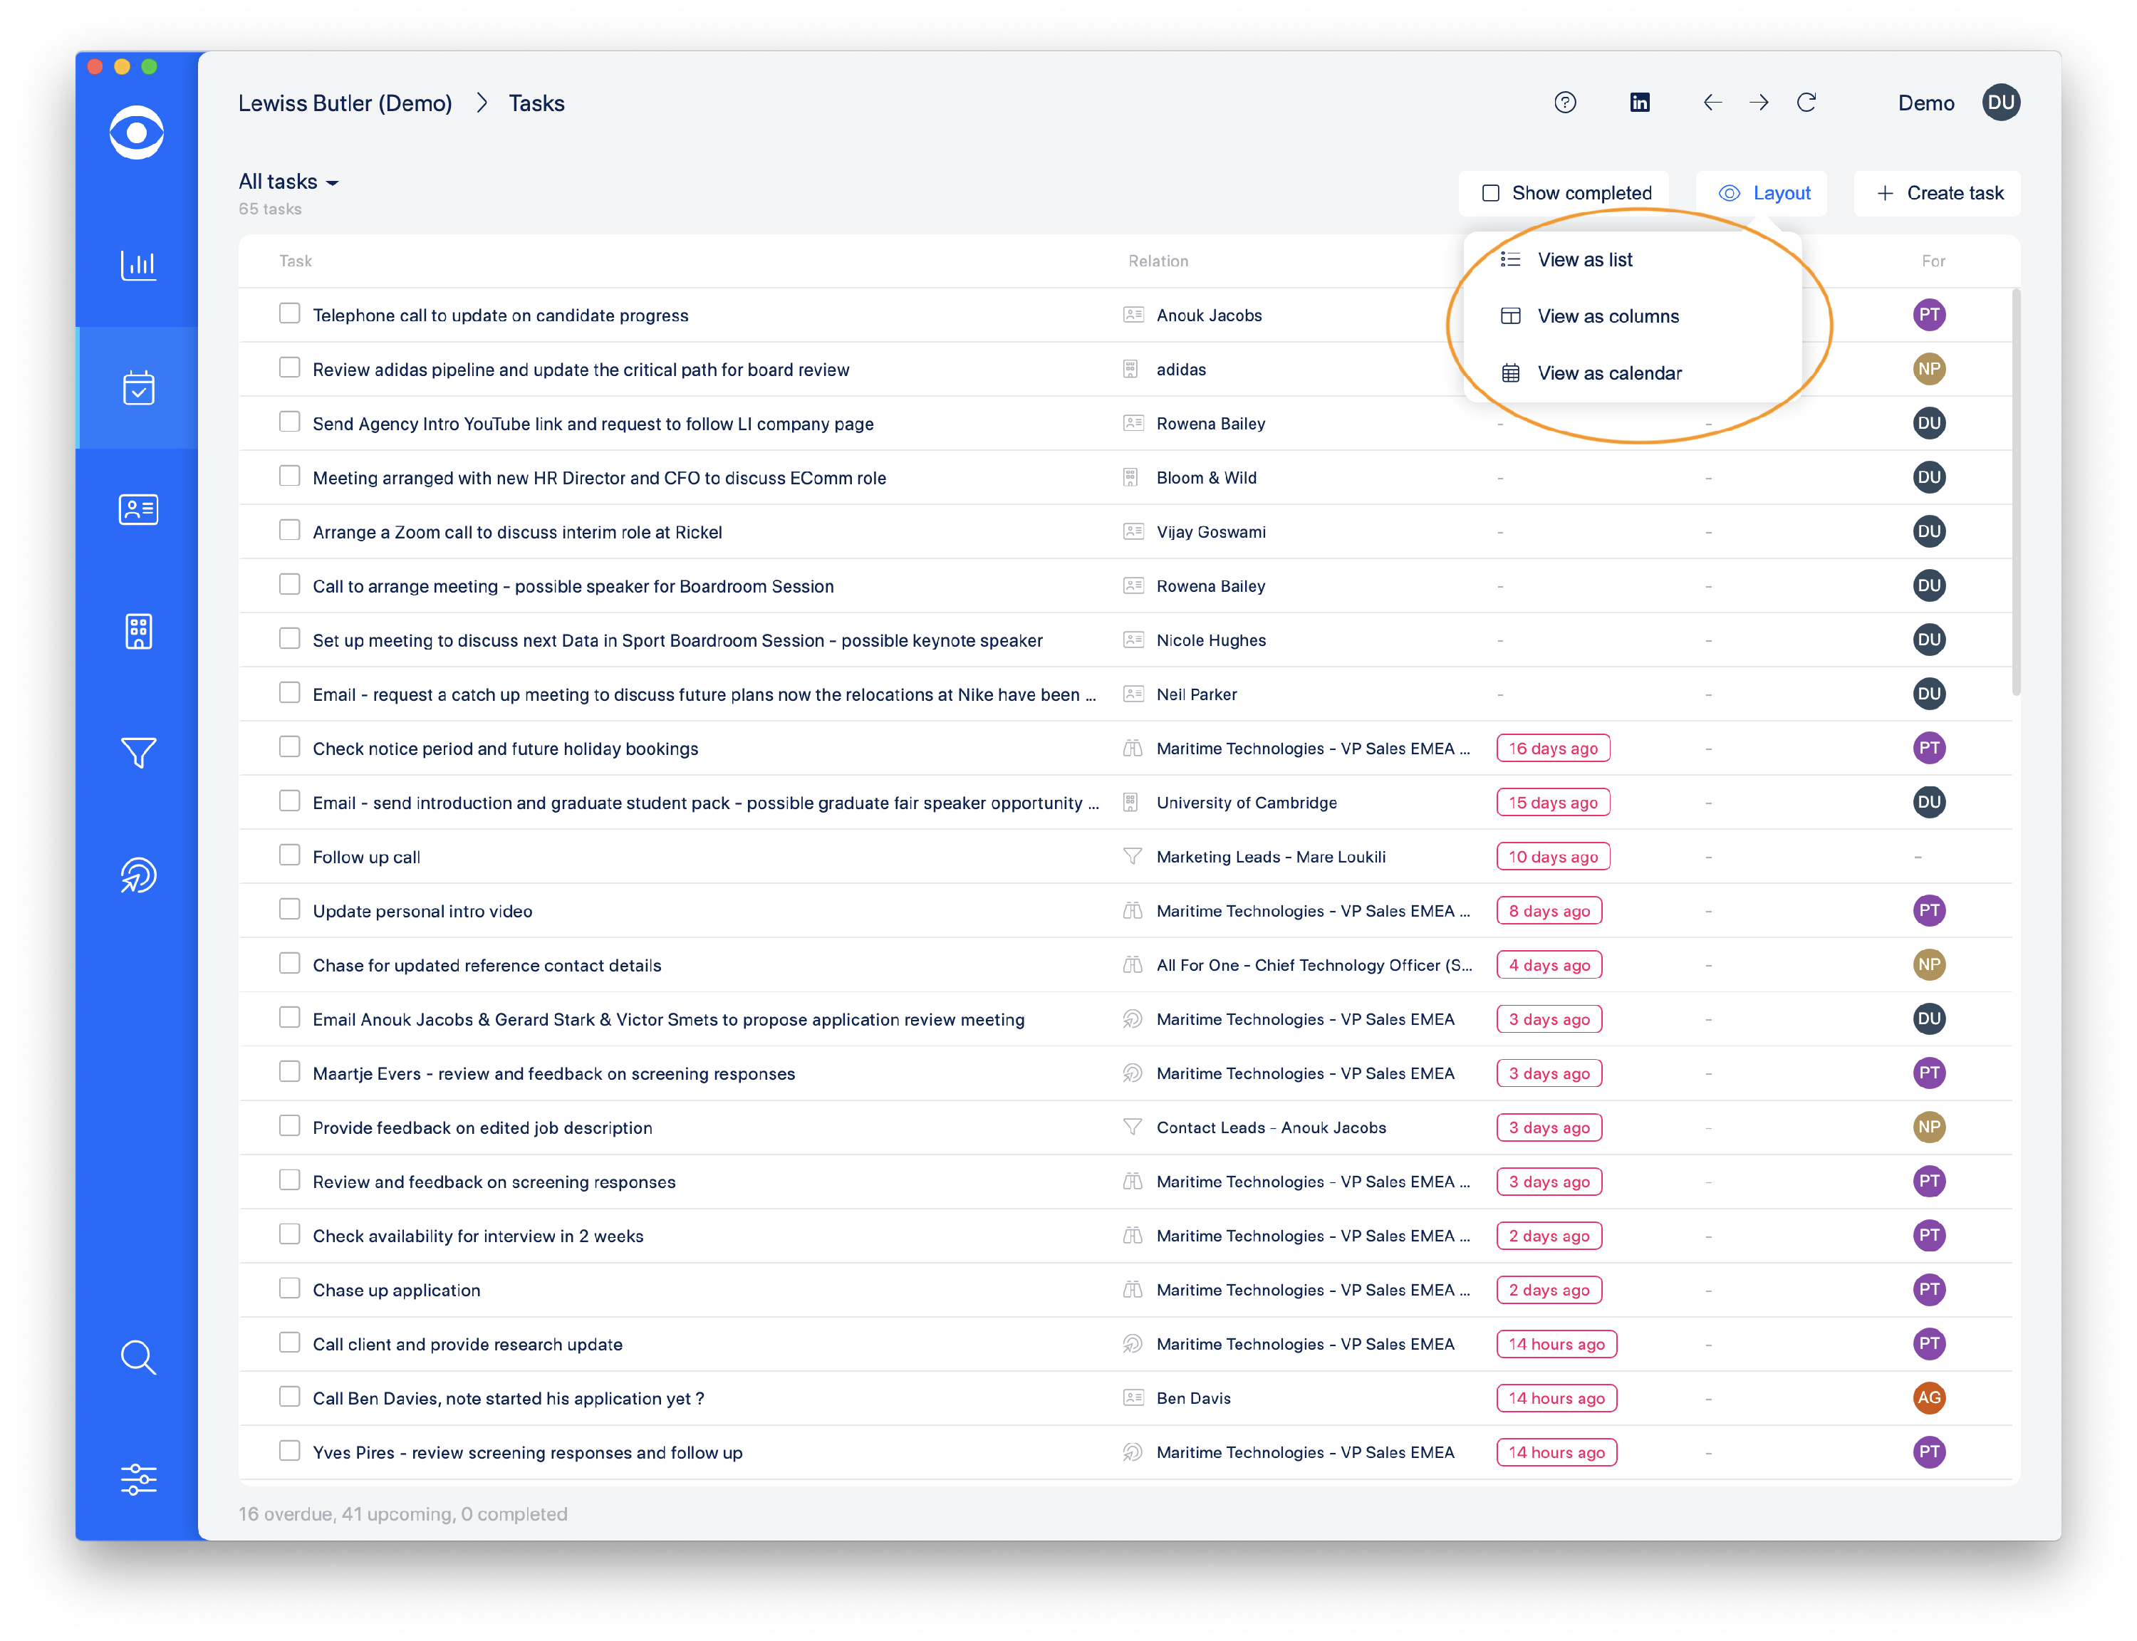Check off the Follow up call task
Image resolution: width=2137 pixels, height=1641 pixels.
[x=289, y=855]
